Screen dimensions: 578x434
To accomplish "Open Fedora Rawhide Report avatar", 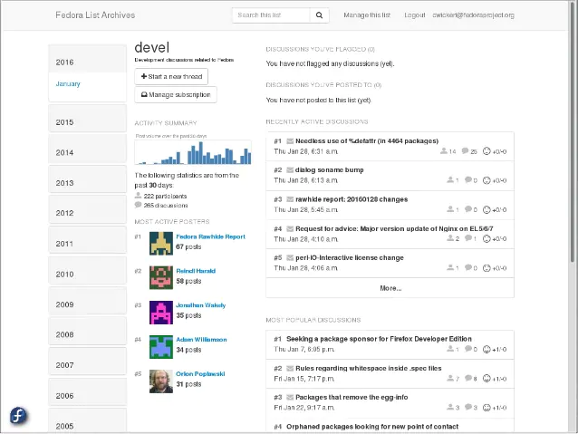I will tap(161, 243).
